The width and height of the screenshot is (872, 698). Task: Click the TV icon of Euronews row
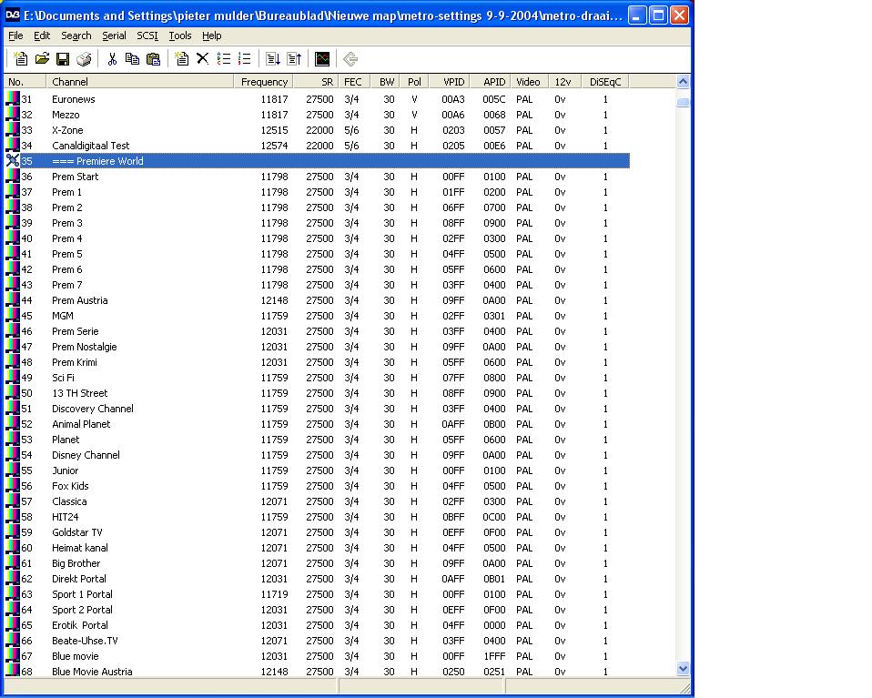pos(12,99)
